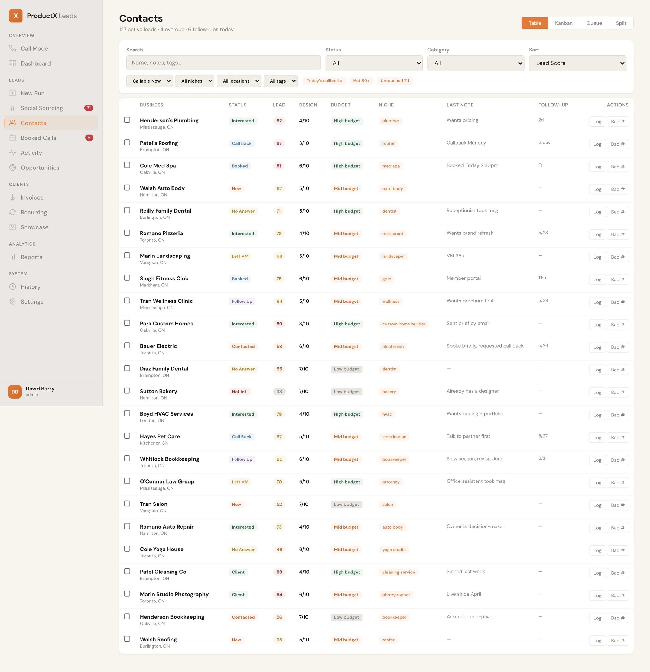Viewport: 650px width, 672px height.
Task: Click the Booked Calls calendar icon
Action: 13,138
